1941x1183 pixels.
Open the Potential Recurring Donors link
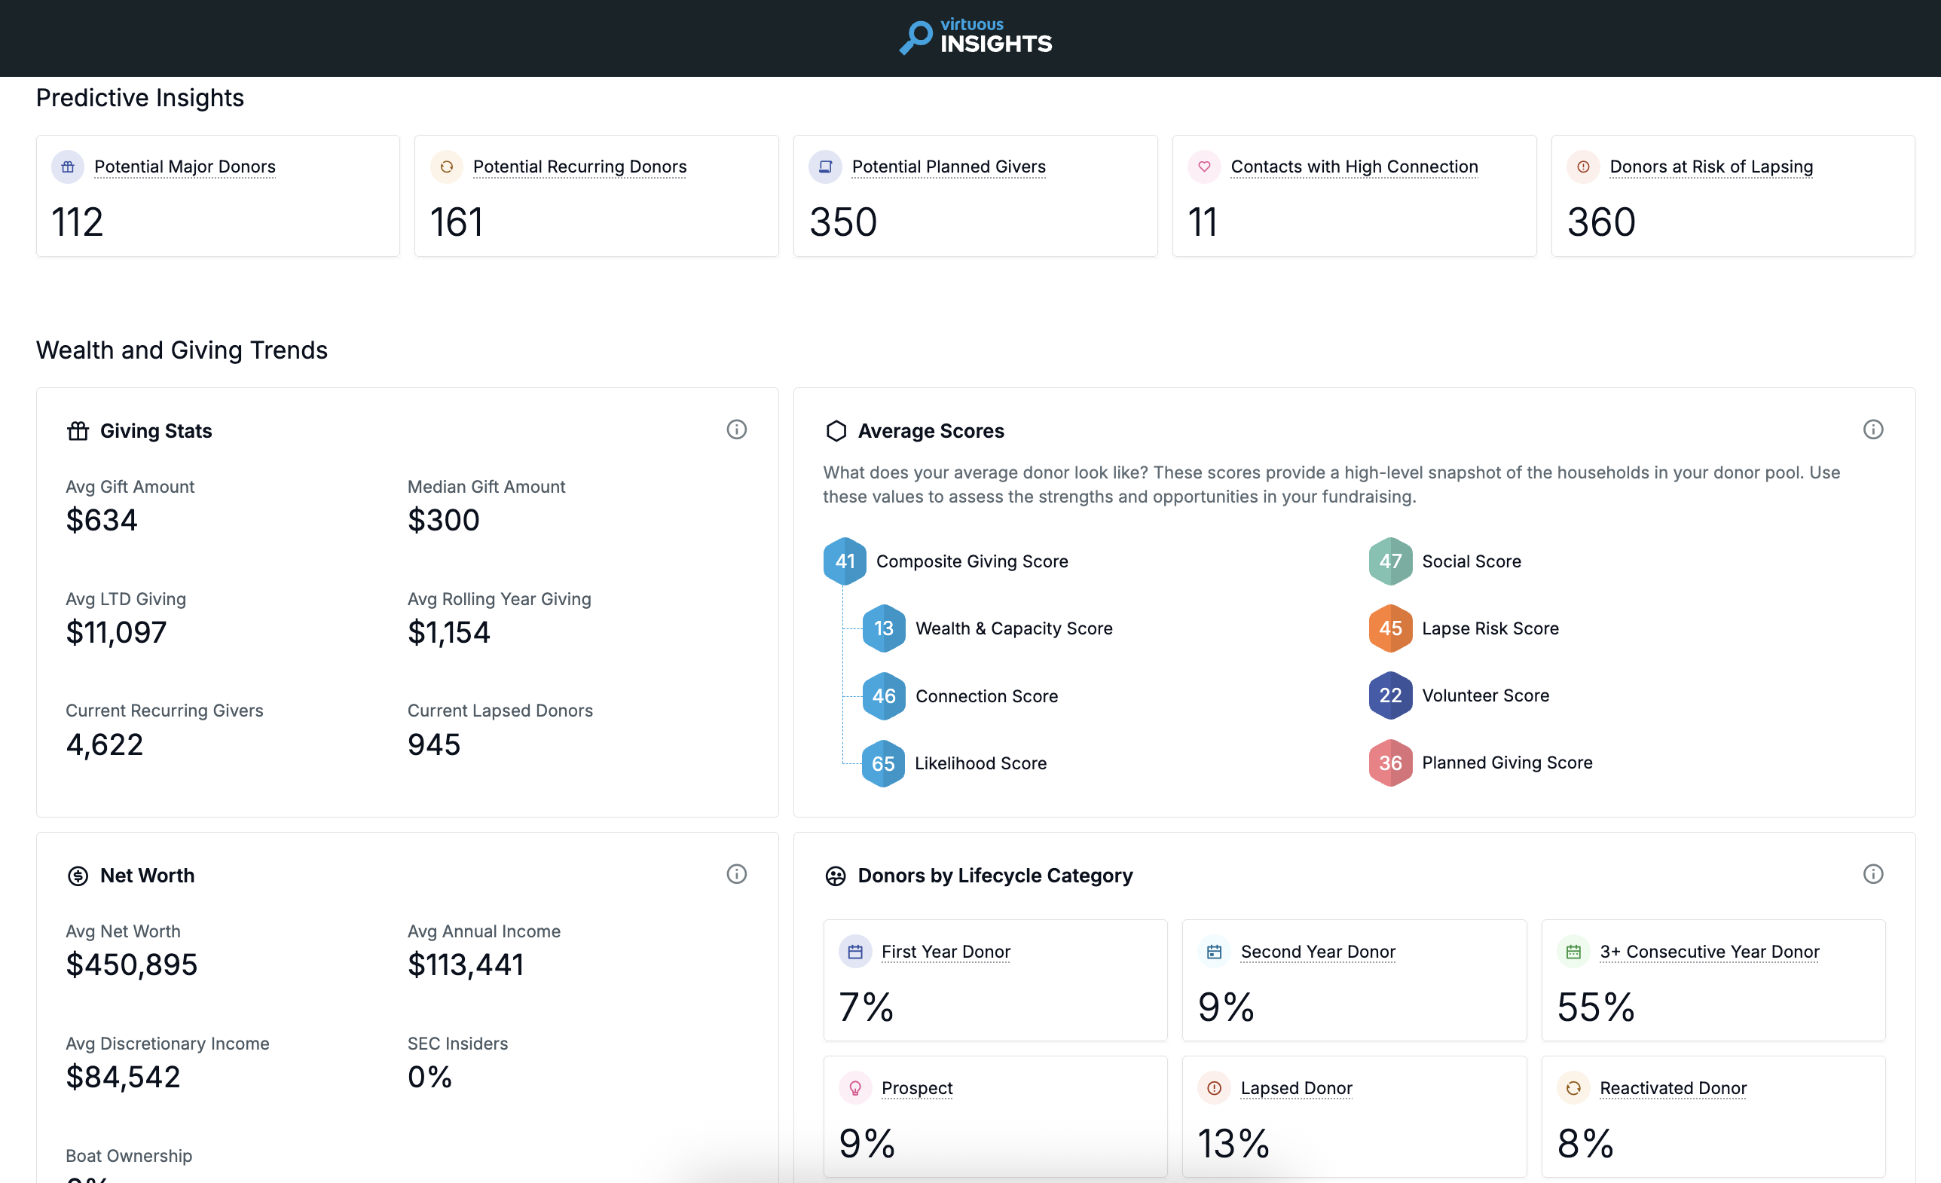tap(579, 167)
